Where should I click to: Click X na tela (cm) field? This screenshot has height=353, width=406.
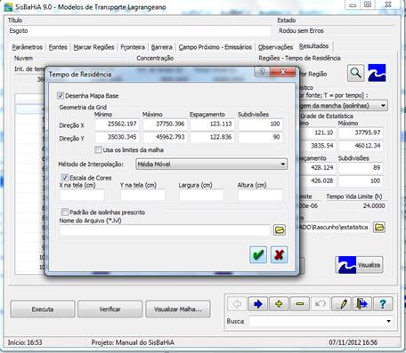coord(82,195)
